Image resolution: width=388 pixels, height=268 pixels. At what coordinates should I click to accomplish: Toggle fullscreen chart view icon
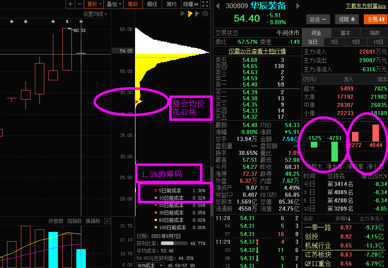pyautogui.click(x=205, y=4)
